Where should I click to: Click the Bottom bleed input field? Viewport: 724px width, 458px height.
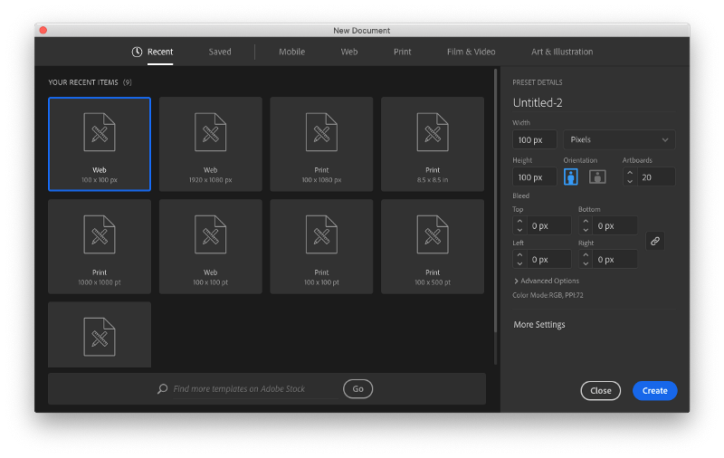point(615,225)
